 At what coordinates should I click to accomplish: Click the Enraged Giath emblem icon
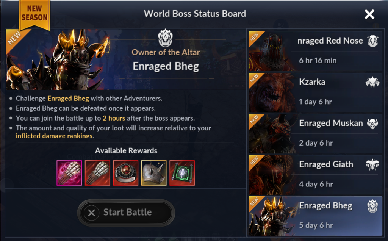point(373,165)
